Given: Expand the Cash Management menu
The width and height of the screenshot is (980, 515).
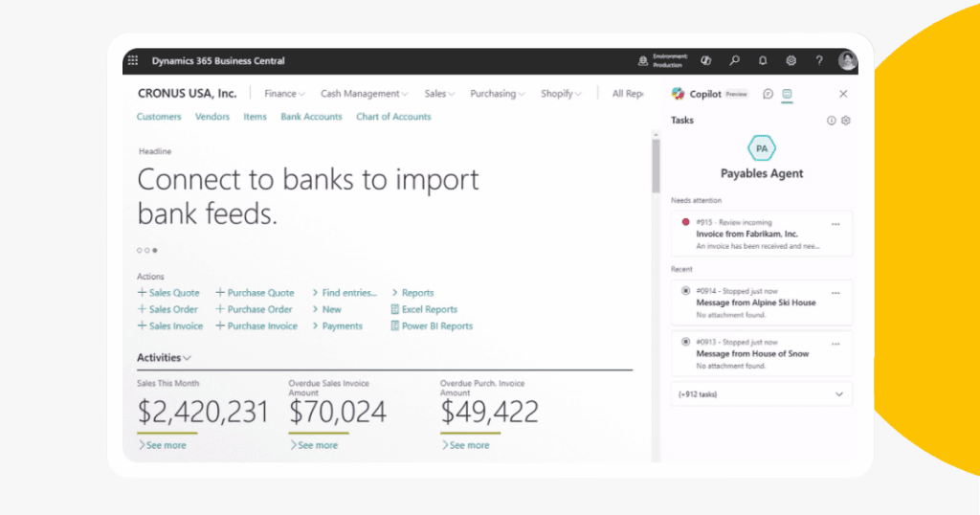Looking at the screenshot, I should (x=364, y=94).
